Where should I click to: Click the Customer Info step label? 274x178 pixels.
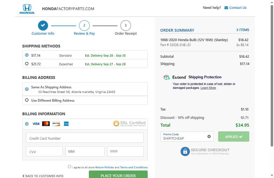(43, 33)
